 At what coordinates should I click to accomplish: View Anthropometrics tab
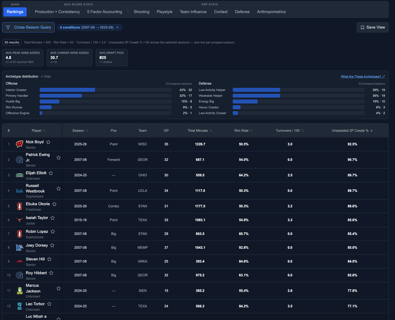pyautogui.click(x=272, y=12)
